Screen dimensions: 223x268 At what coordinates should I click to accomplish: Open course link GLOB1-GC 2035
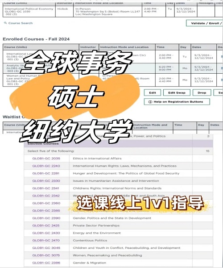46,159
